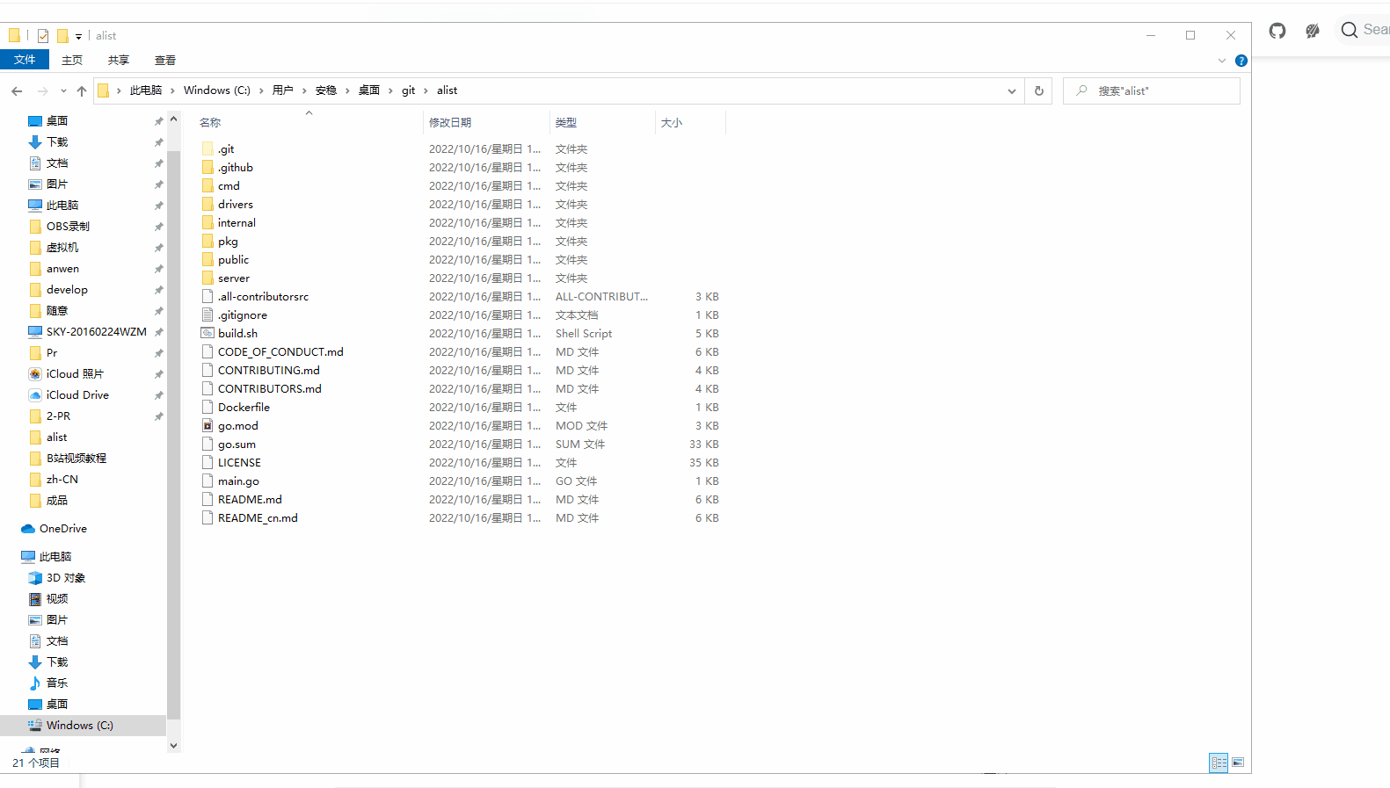Switch to details view layout

coord(1219,763)
